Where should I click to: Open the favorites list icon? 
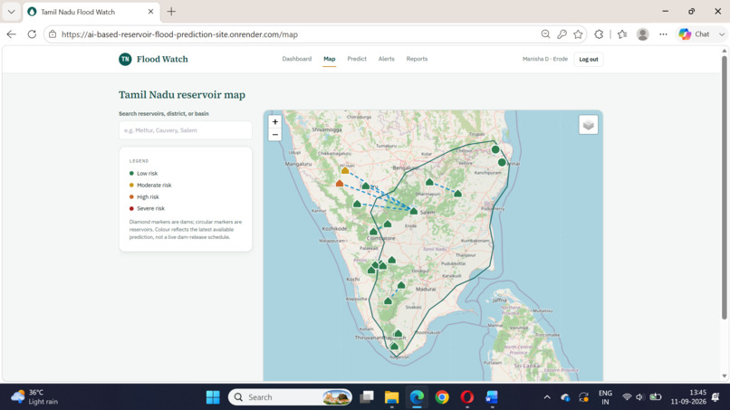point(622,34)
